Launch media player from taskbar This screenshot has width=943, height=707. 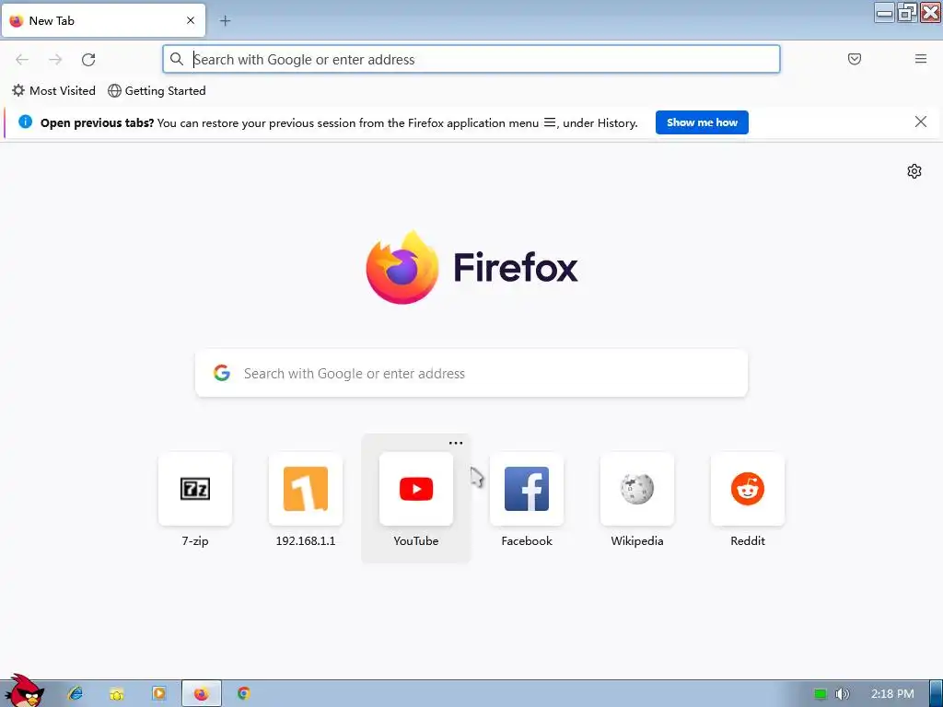tap(158, 694)
